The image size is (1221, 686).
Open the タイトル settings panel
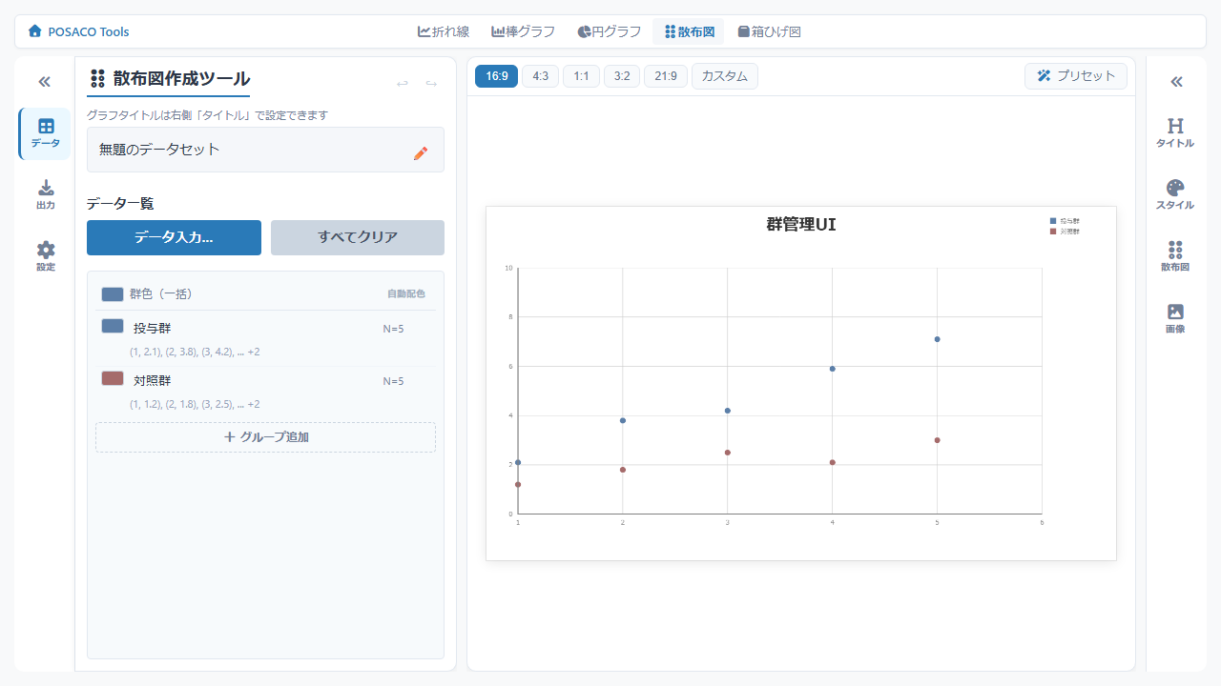[x=1175, y=133]
